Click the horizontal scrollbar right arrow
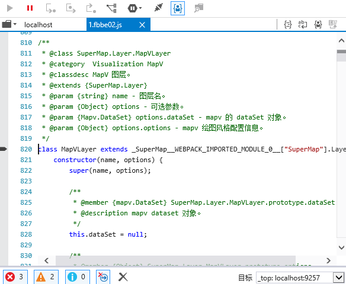 click(329, 261)
